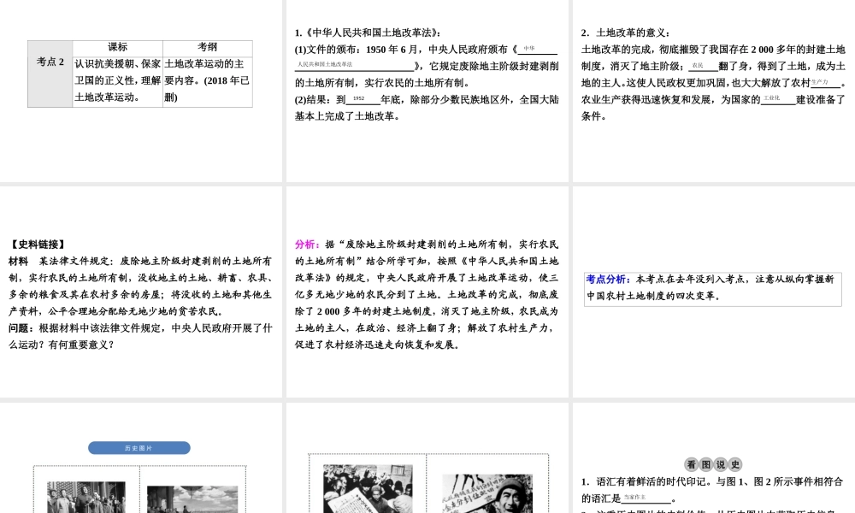Click the small answer '人民共和国土地改革法' blank
This screenshot has width=855, height=513.
(355, 66)
